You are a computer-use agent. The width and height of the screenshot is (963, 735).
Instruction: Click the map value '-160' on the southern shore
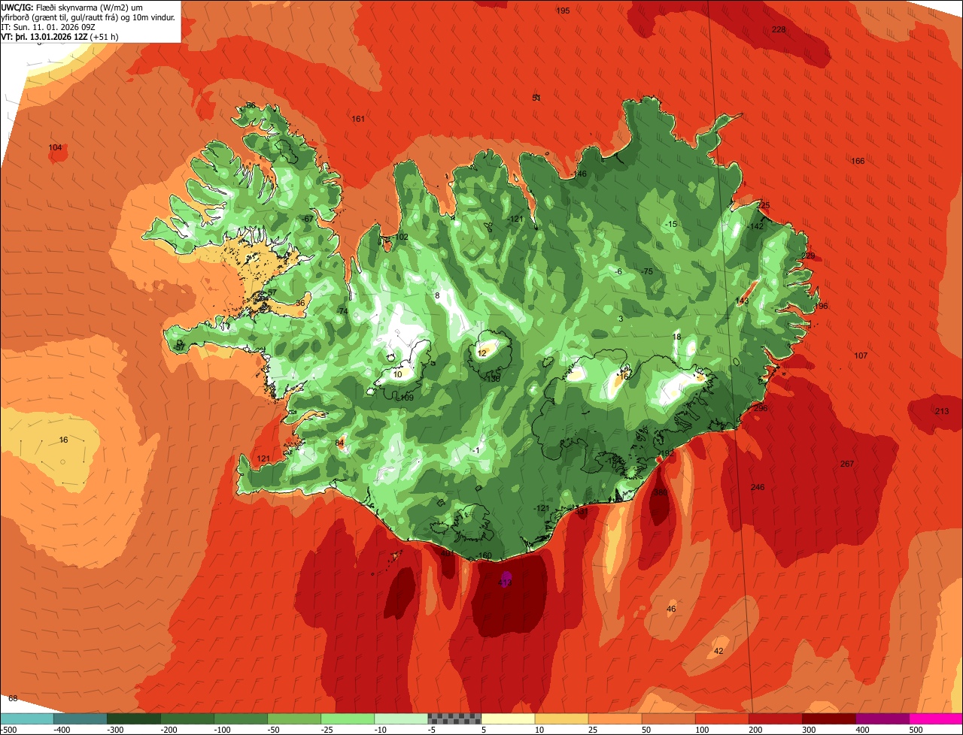click(x=485, y=556)
